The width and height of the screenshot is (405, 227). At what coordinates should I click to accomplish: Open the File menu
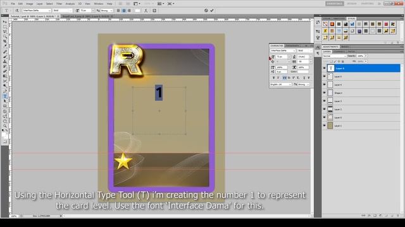pos(13,4)
